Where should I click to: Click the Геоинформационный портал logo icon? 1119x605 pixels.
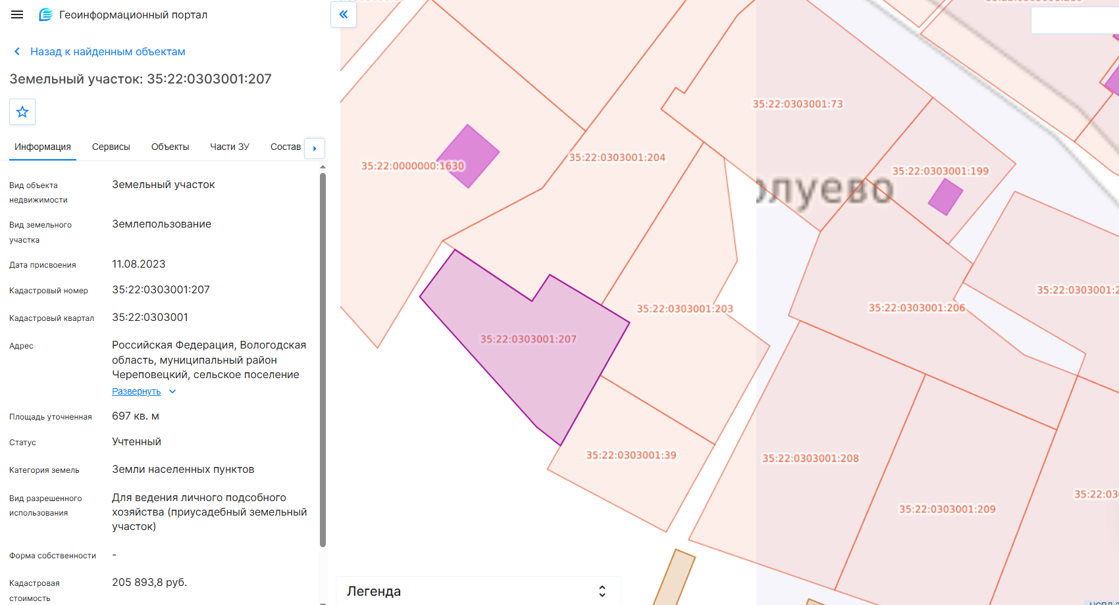(x=45, y=14)
